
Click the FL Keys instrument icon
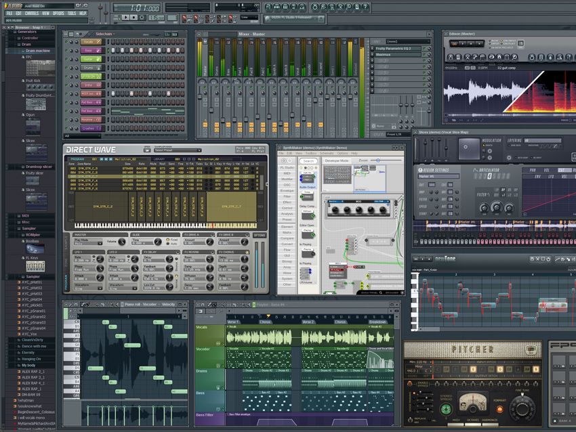pos(36,267)
